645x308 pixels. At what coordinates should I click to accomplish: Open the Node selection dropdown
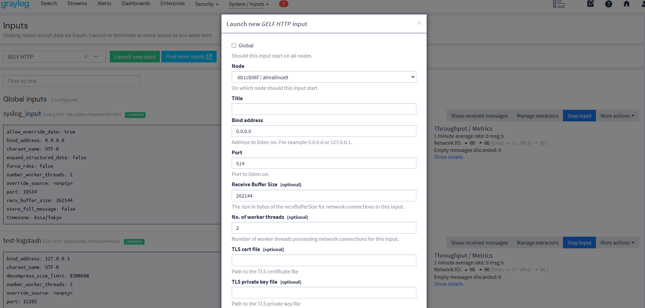tap(324, 77)
